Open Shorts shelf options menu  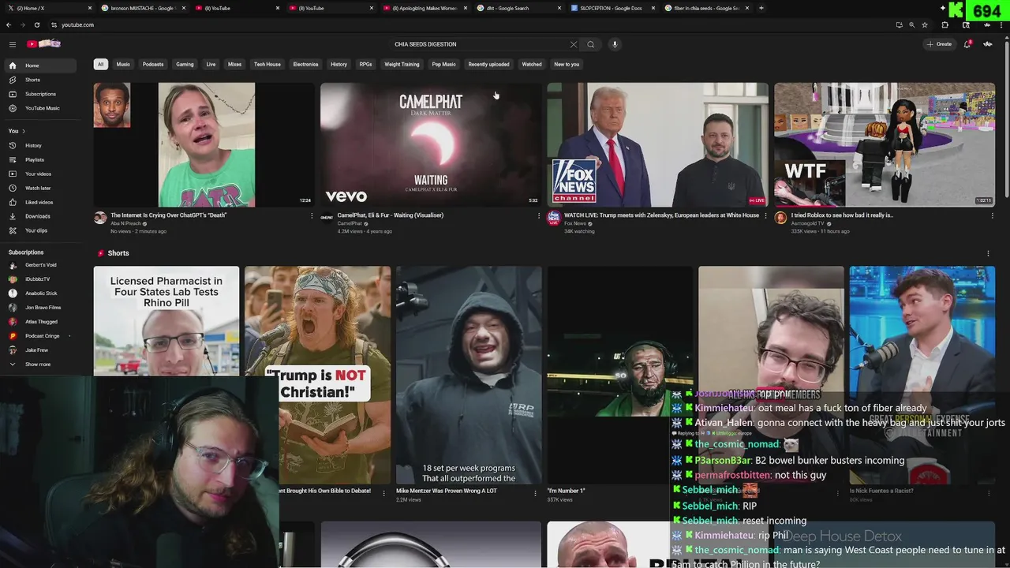point(988,253)
